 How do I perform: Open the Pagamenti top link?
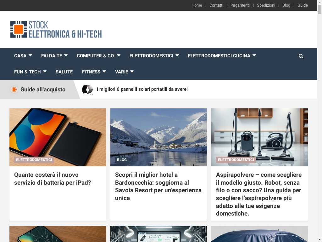point(240,5)
